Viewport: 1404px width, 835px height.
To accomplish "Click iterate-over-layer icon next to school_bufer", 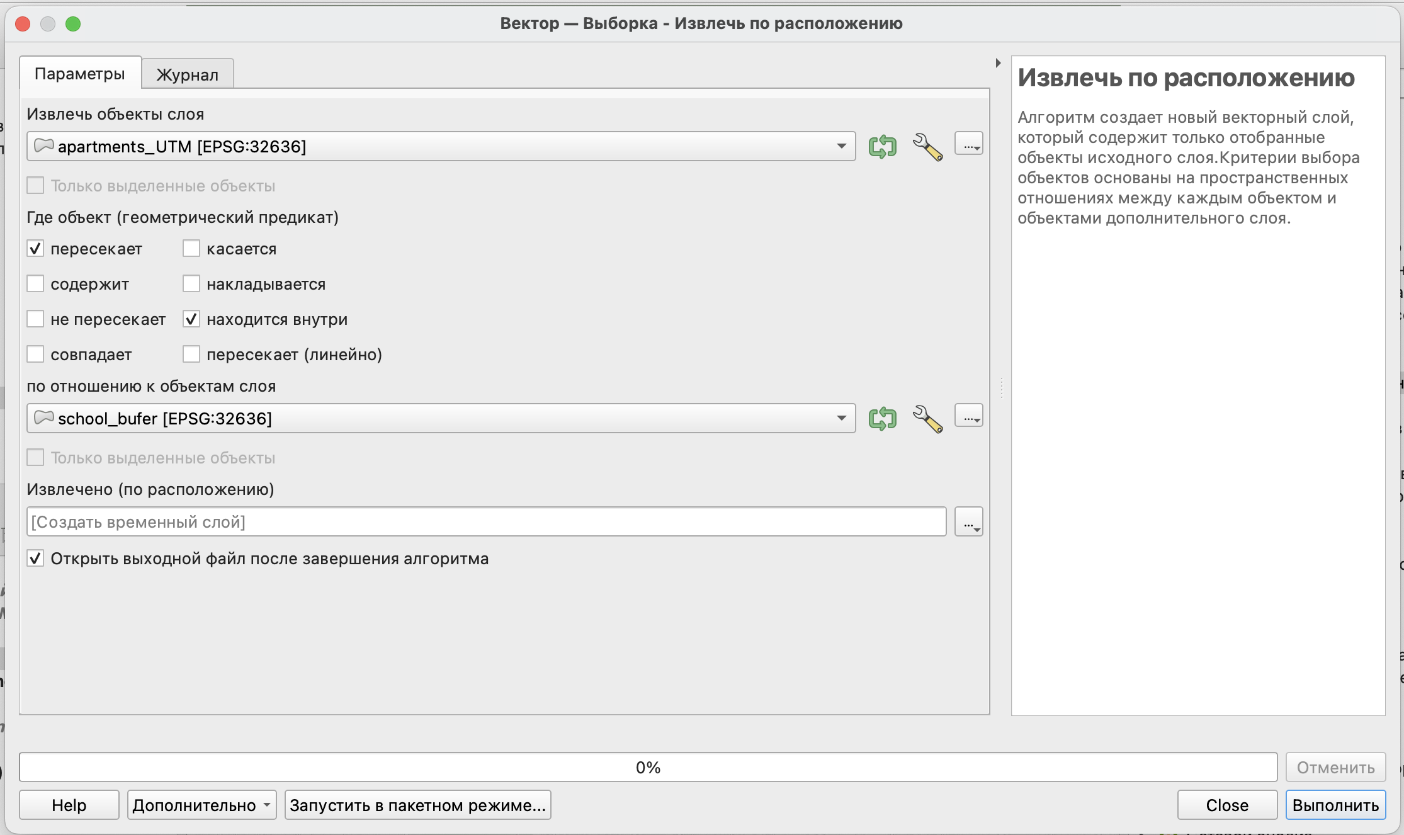I will click(882, 419).
